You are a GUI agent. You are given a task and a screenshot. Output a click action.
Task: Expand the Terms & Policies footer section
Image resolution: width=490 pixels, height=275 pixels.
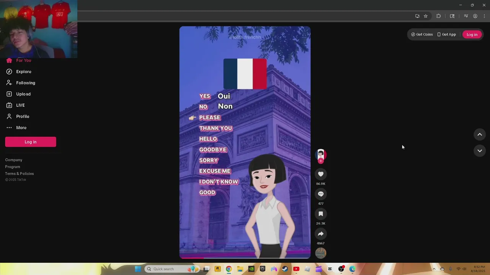pos(20,174)
